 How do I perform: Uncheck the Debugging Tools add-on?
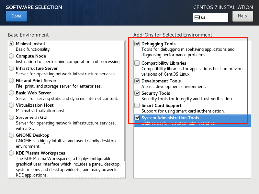(x=137, y=44)
